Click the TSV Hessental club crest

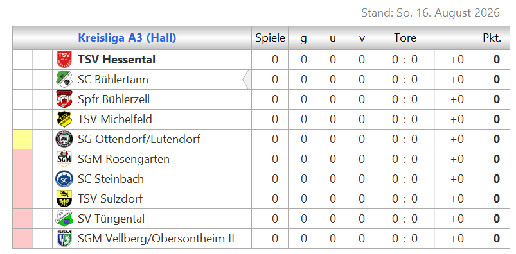[x=64, y=60]
